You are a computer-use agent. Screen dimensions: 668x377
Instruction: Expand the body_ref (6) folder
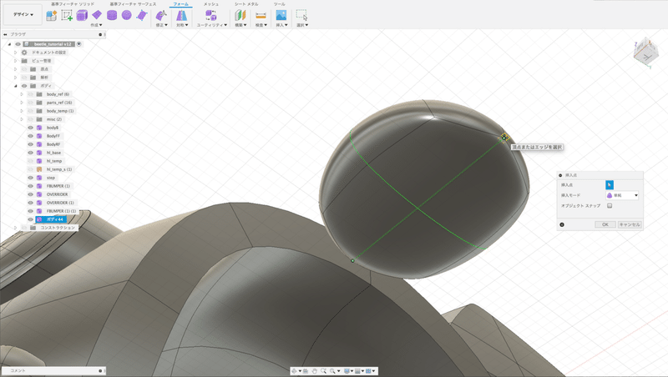(22, 94)
